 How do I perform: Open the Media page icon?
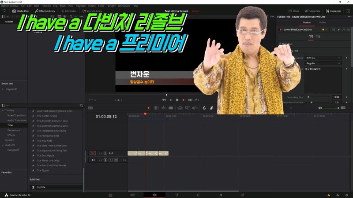[x=110, y=195]
